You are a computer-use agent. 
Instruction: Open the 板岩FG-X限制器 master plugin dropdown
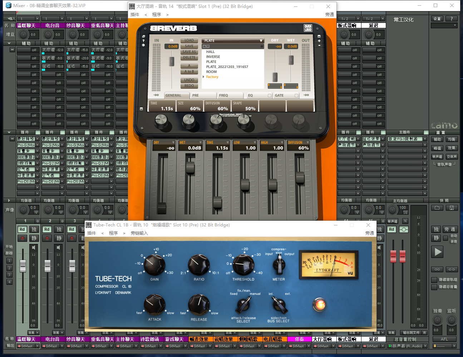point(425,139)
